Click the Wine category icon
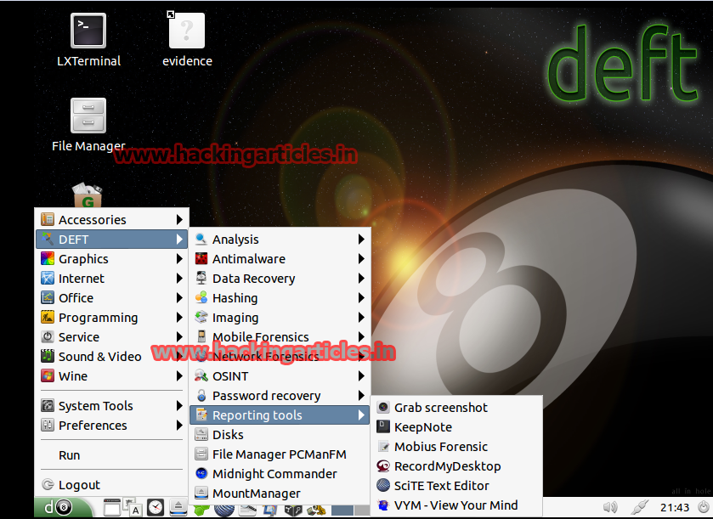 pyautogui.click(x=48, y=375)
